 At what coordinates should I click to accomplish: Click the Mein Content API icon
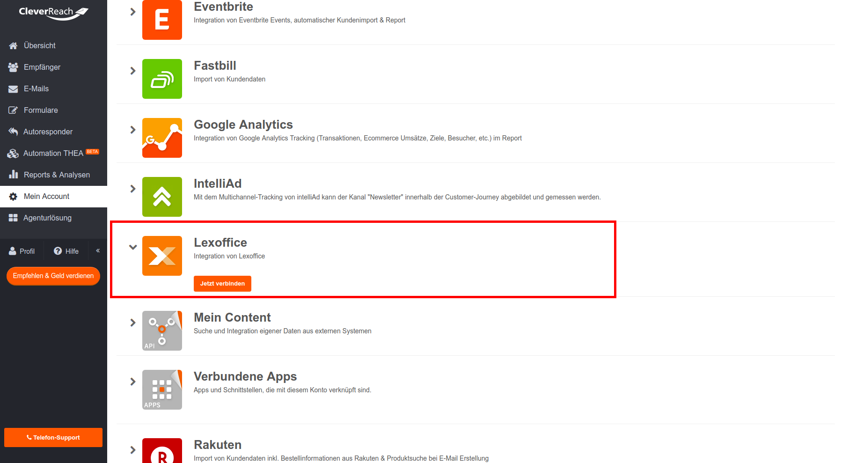click(162, 331)
